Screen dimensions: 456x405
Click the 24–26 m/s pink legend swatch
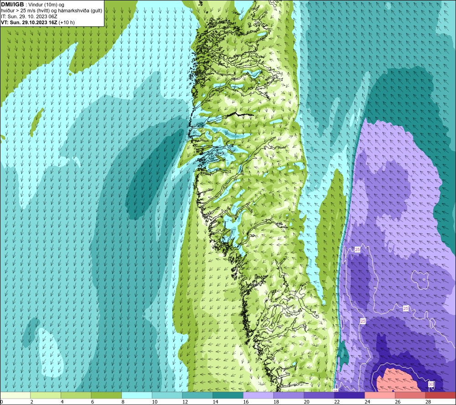380,395
